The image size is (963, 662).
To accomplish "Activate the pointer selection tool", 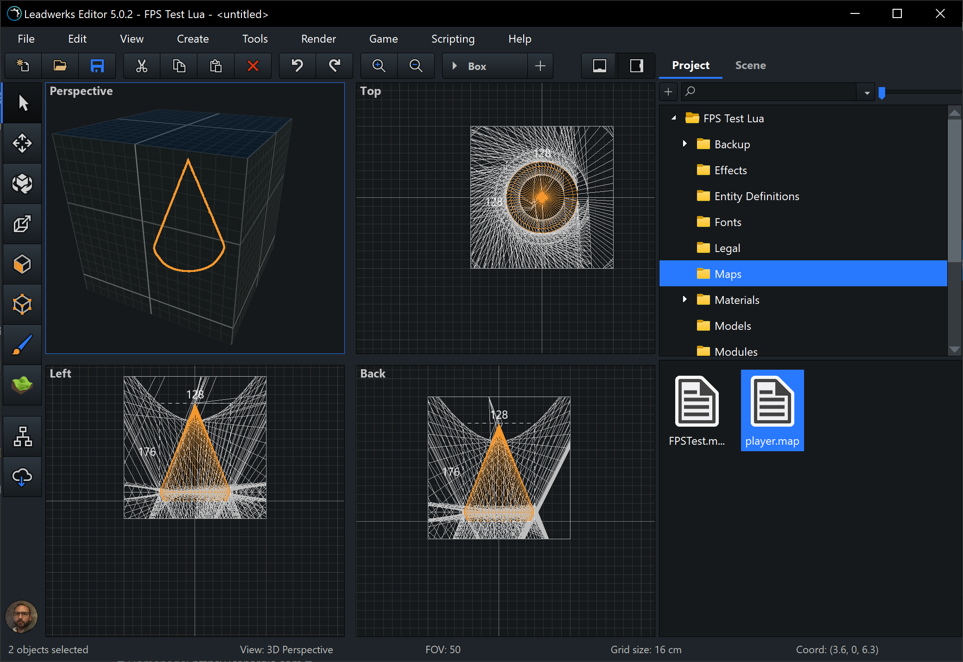I will [22, 103].
